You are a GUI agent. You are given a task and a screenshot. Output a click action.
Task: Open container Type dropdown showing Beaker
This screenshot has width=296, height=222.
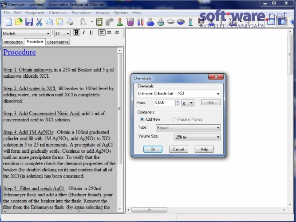point(188,128)
